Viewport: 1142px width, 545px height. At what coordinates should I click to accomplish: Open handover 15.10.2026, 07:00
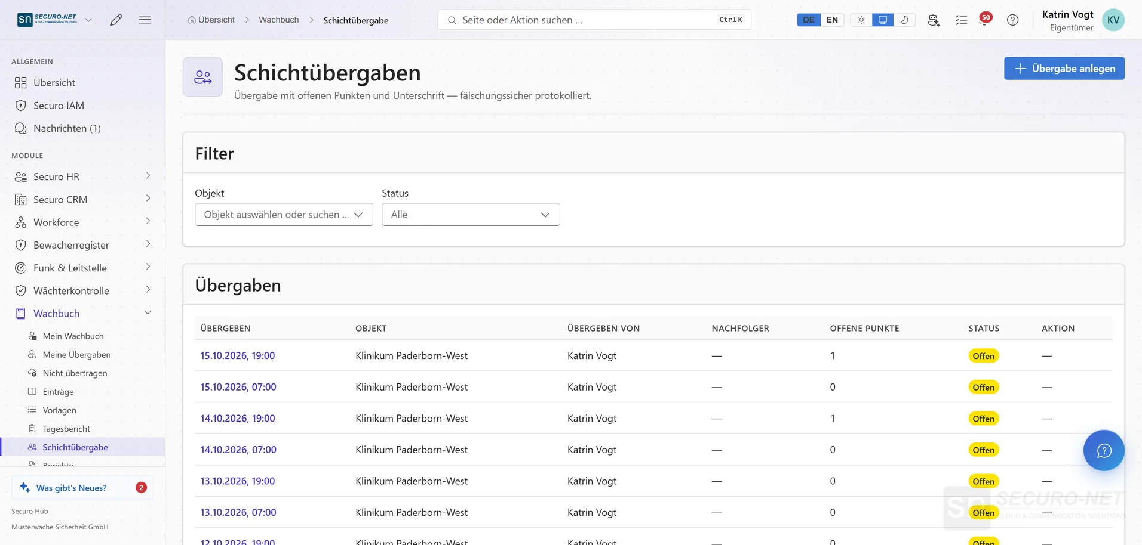click(x=238, y=387)
